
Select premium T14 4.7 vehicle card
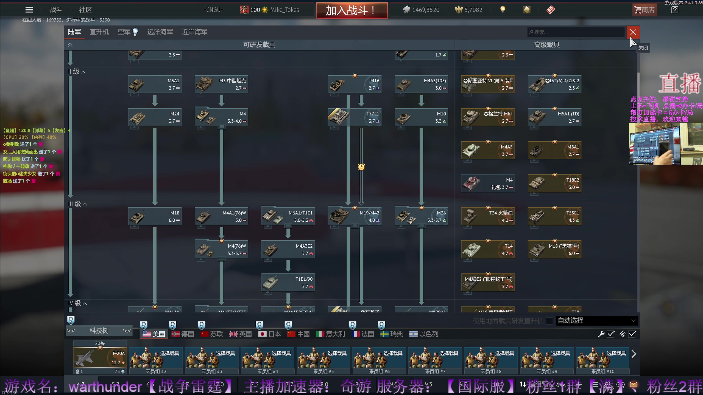[x=488, y=250]
